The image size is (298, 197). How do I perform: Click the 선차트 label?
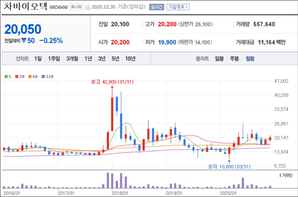pos(22,59)
